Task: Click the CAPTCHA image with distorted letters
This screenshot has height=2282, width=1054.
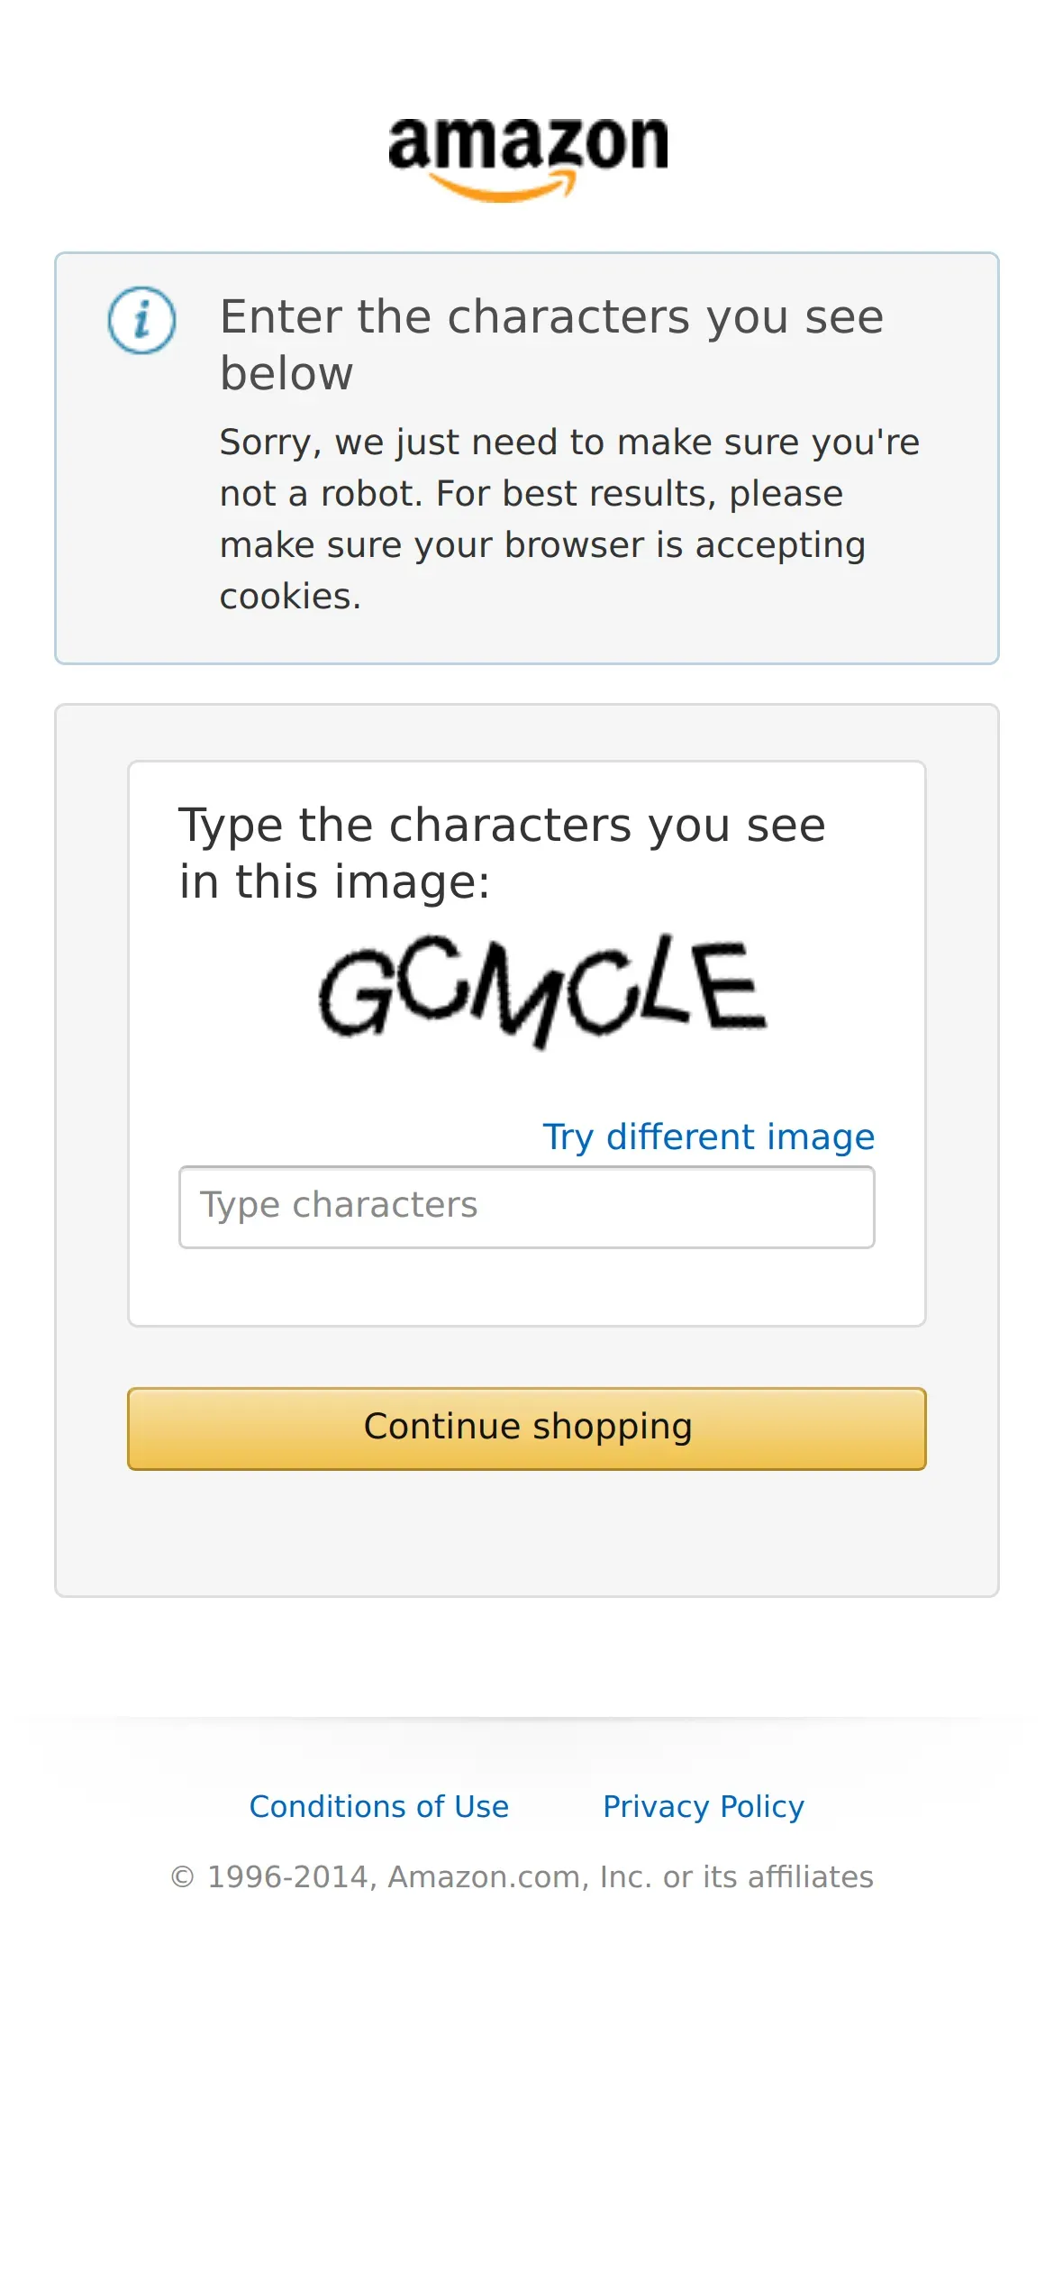Action: (542, 991)
